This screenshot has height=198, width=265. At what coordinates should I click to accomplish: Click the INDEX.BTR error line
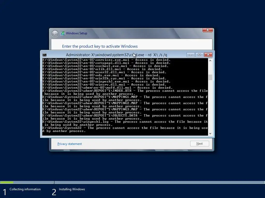pos(125,92)
